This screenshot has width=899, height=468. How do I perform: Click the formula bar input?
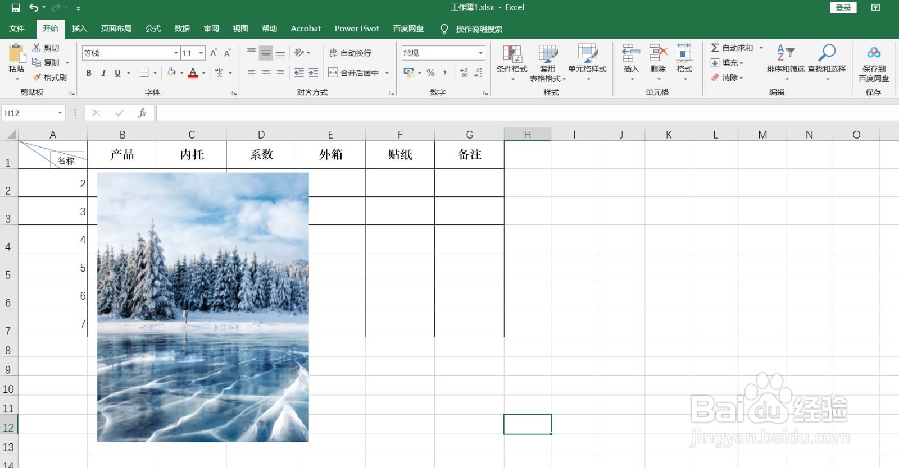click(527, 113)
